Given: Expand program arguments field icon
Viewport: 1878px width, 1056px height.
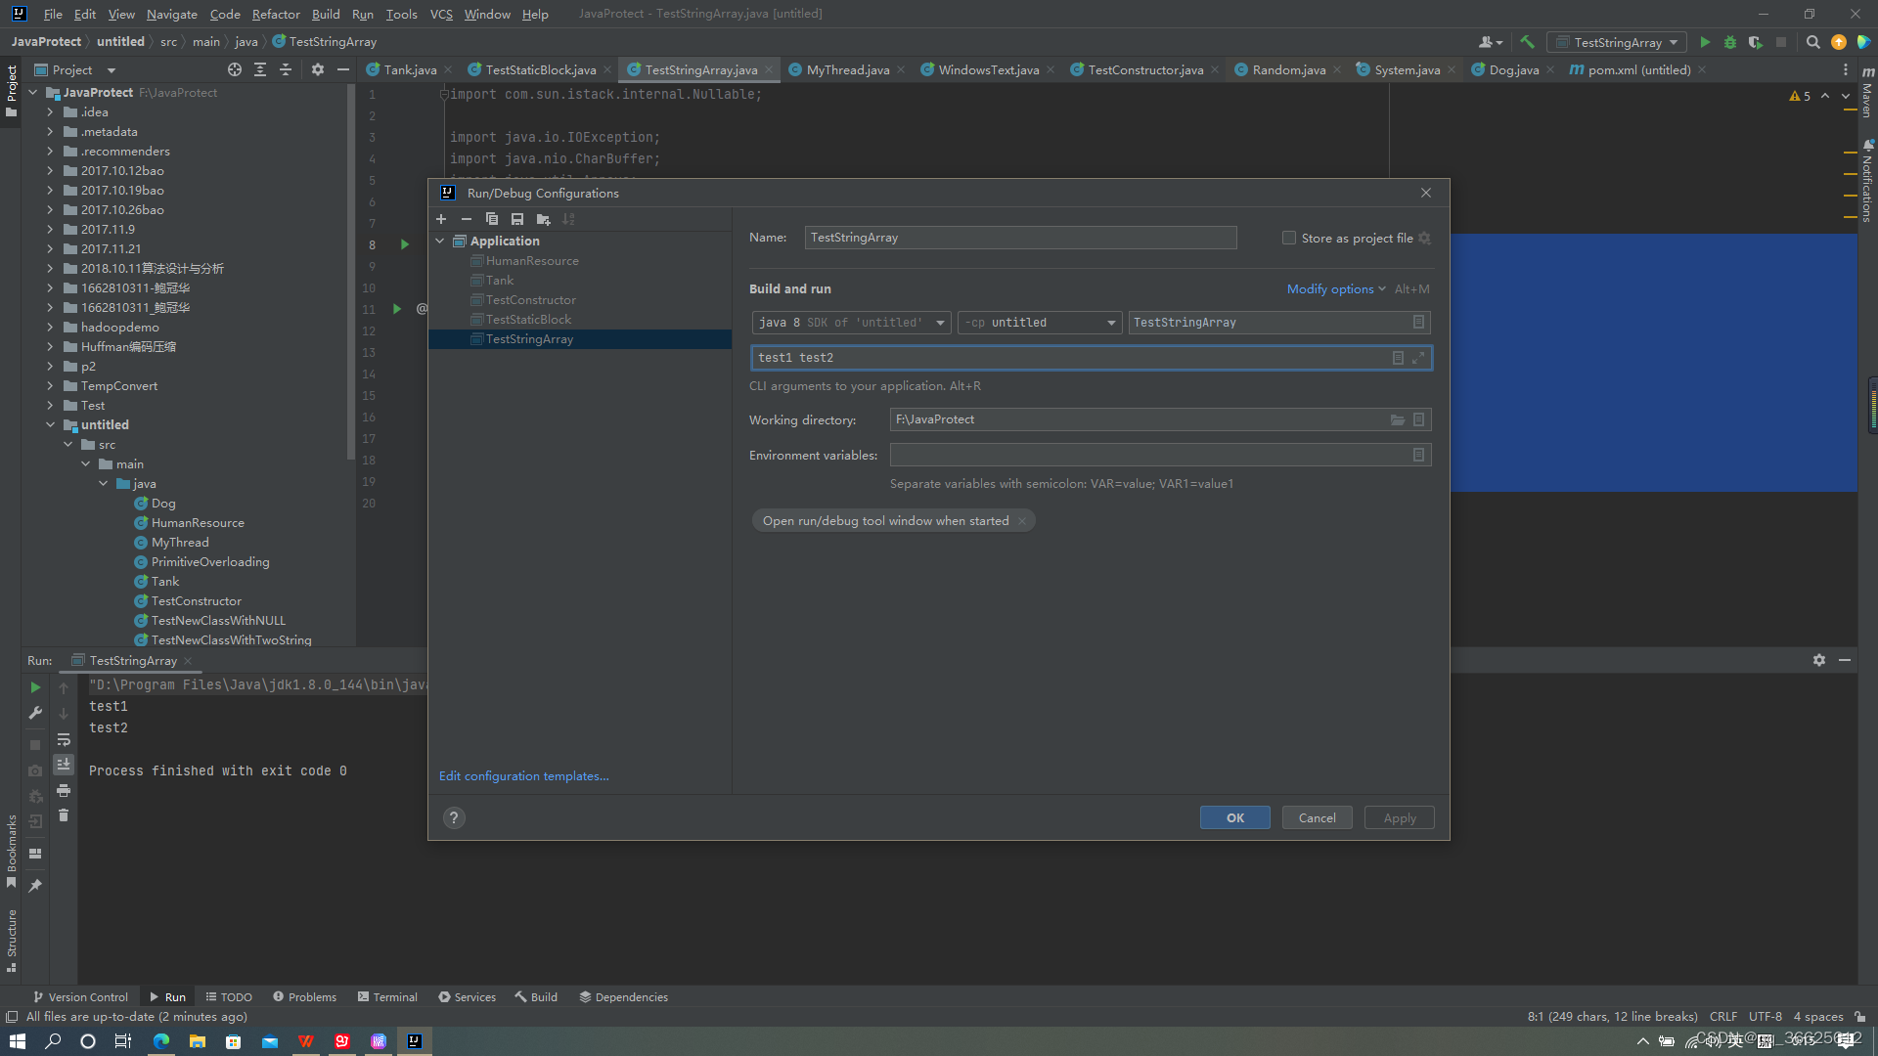Looking at the screenshot, I should pos(1418,358).
